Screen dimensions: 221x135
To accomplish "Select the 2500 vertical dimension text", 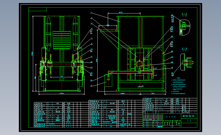I will point(32,53).
